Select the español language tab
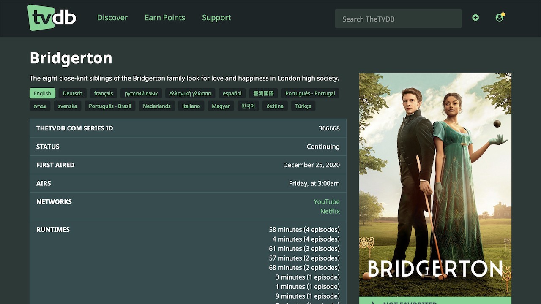The width and height of the screenshot is (541, 304). pyautogui.click(x=232, y=93)
